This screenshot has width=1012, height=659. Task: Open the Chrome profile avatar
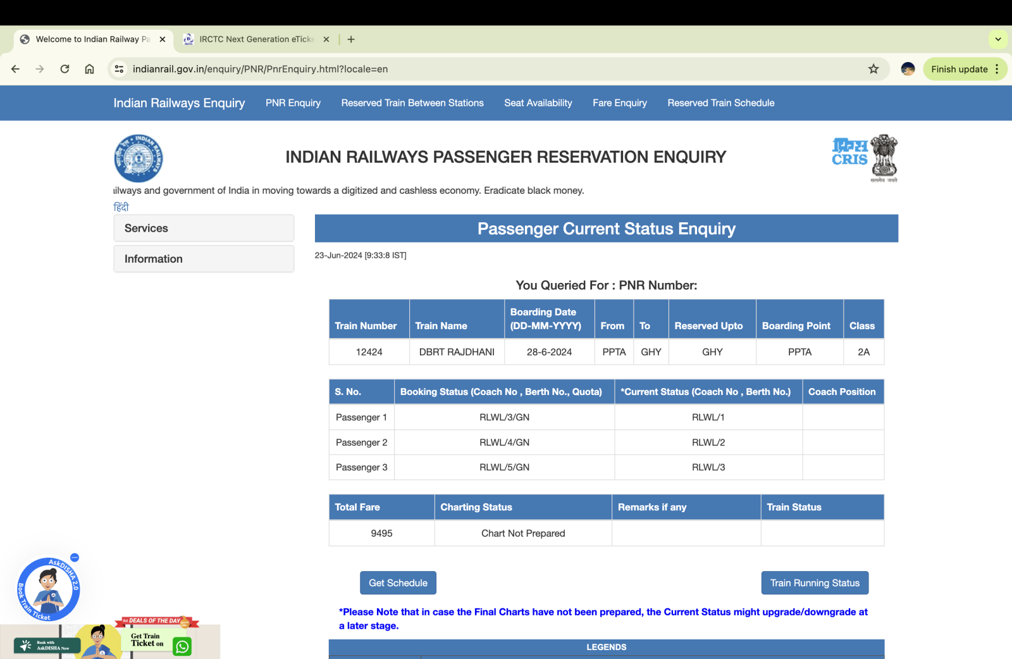908,69
